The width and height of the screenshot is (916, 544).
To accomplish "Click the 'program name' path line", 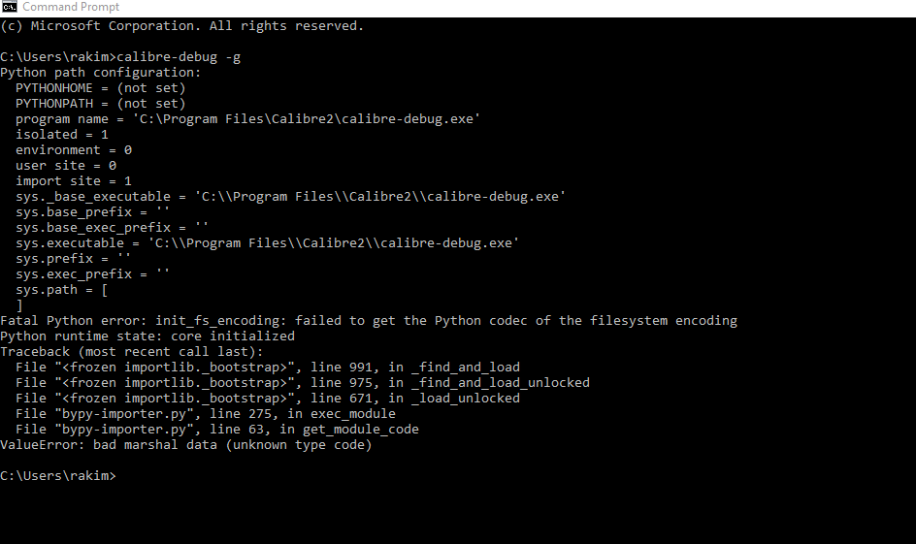I will click(x=248, y=119).
